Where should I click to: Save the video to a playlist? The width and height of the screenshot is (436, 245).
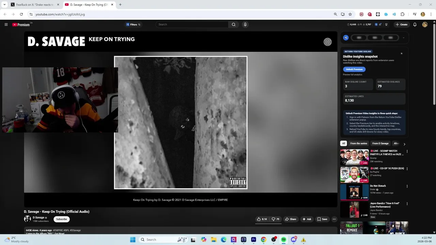pos(322,219)
